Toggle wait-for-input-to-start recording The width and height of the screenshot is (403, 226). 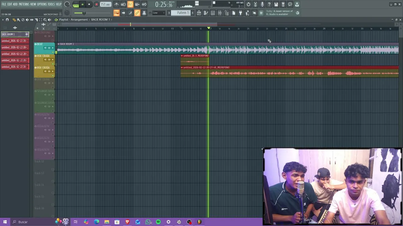point(123,4)
